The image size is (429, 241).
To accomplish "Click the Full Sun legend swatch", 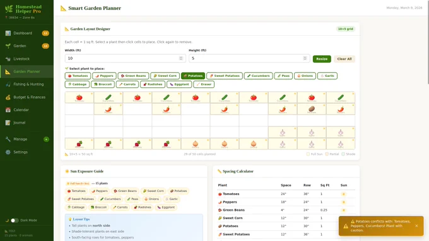I will coord(308,154).
